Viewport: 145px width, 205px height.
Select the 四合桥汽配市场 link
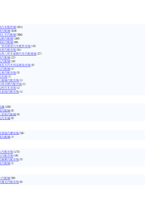point(11,84)
